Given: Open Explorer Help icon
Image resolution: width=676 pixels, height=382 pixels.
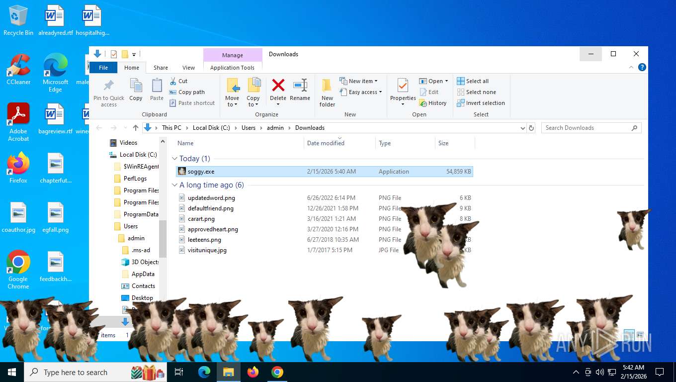Looking at the screenshot, I should [642, 67].
